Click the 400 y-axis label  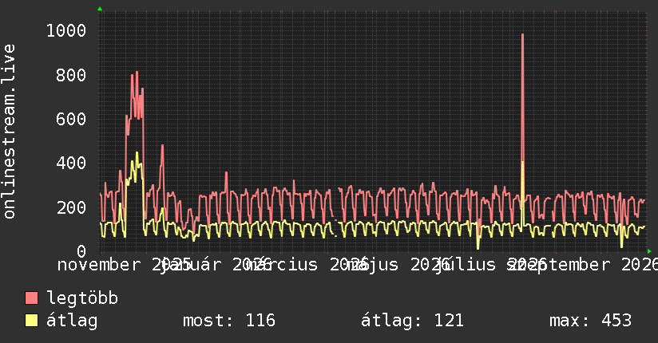71,163
